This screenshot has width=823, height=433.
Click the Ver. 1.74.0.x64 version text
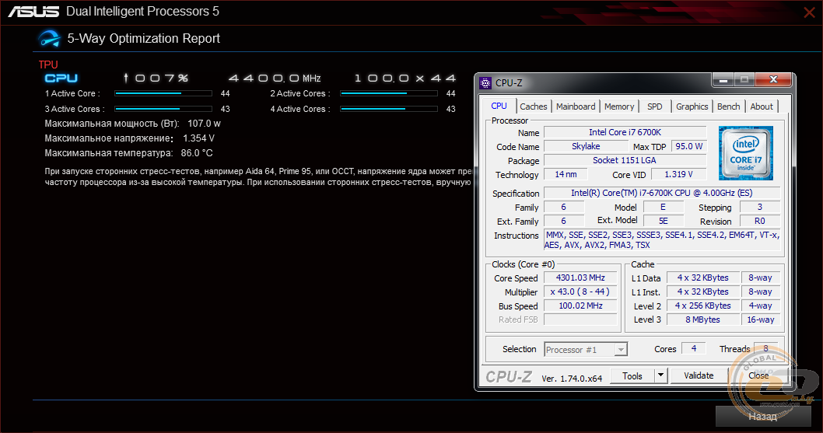pos(572,379)
